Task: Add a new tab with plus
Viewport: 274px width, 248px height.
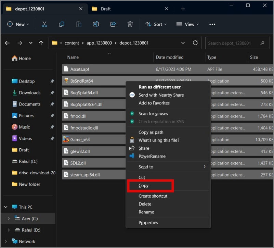Action: pyautogui.click(x=183, y=9)
